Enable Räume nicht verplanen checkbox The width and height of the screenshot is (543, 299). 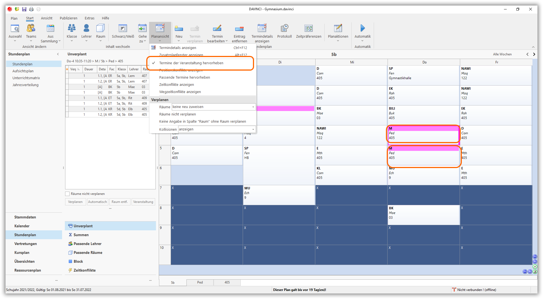(x=67, y=194)
